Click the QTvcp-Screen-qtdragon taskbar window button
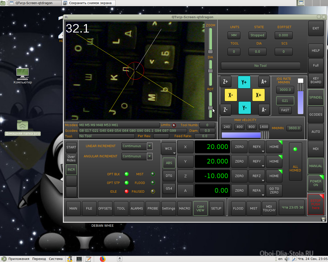 [35, 3]
